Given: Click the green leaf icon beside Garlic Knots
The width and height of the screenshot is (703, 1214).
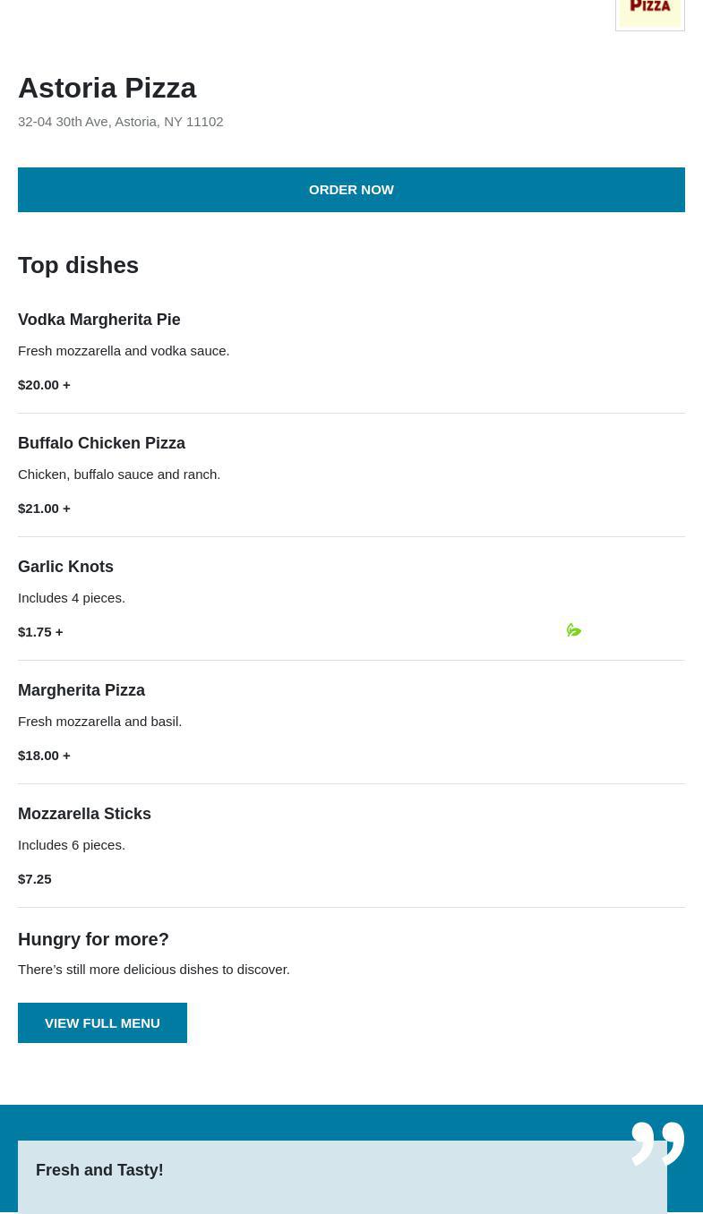Looking at the screenshot, I should (574, 630).
